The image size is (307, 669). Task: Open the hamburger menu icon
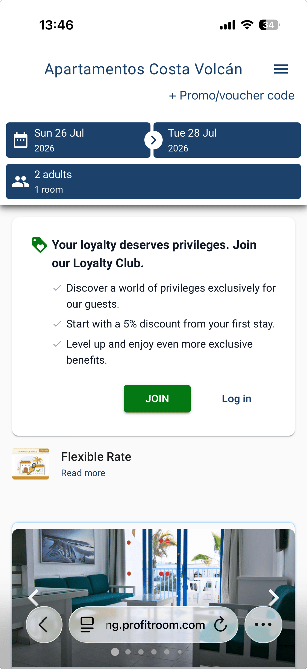coord(281,69)
